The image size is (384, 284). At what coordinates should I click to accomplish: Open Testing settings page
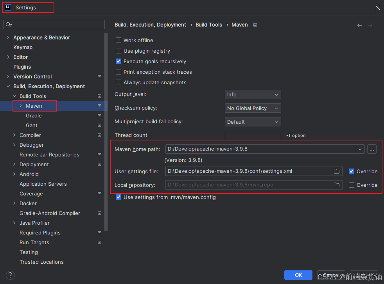29,252
